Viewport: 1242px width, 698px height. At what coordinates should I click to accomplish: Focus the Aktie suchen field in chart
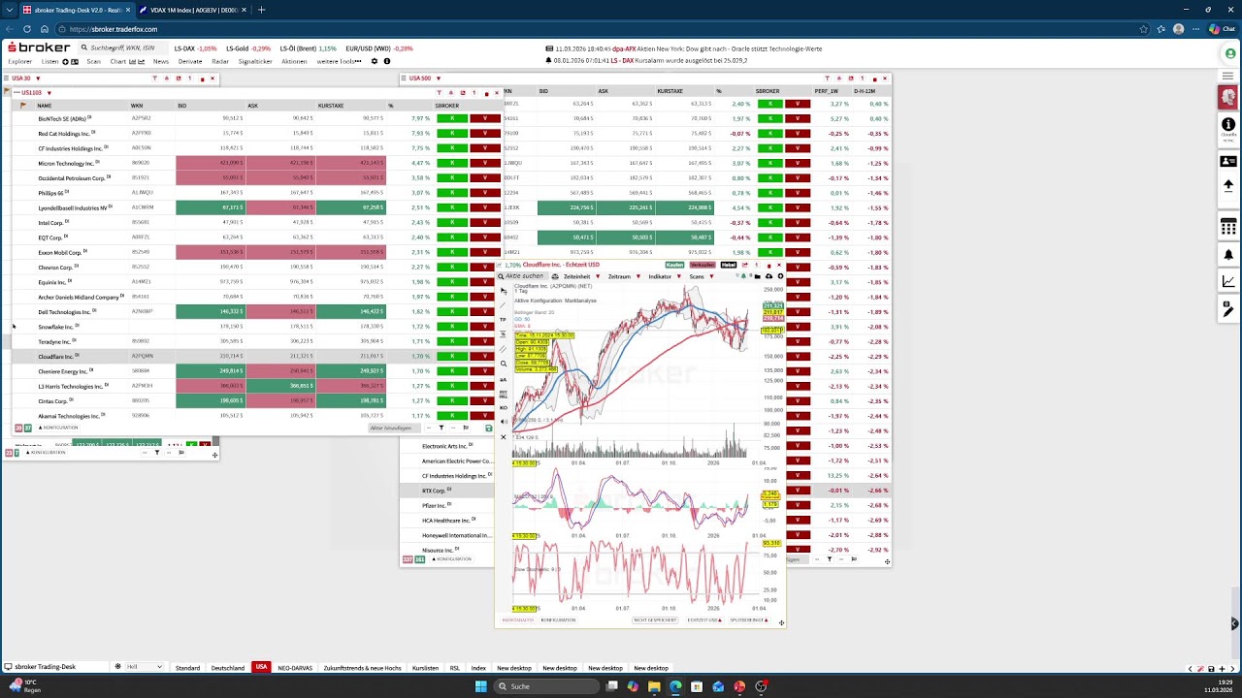[x=525, y=276]
